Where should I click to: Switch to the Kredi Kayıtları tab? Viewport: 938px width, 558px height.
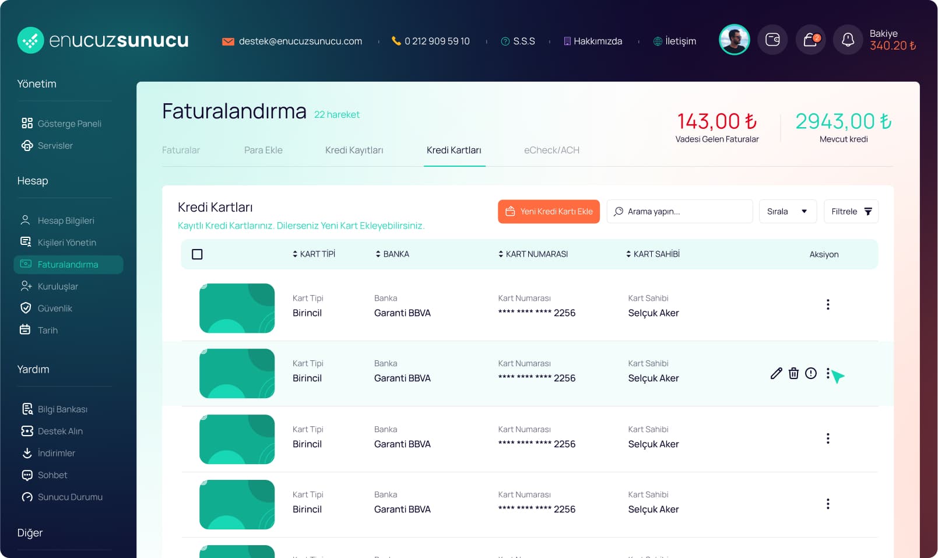coord(354,150)
